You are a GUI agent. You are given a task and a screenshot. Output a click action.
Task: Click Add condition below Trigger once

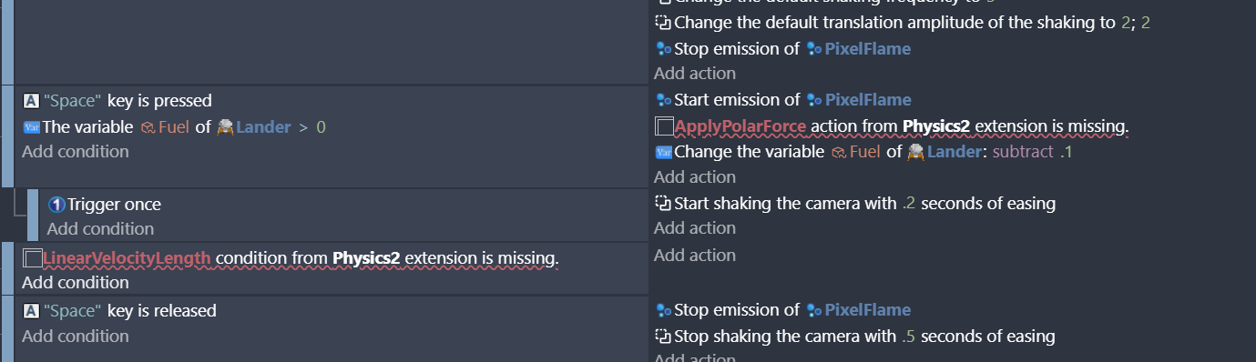pos(100,228)
